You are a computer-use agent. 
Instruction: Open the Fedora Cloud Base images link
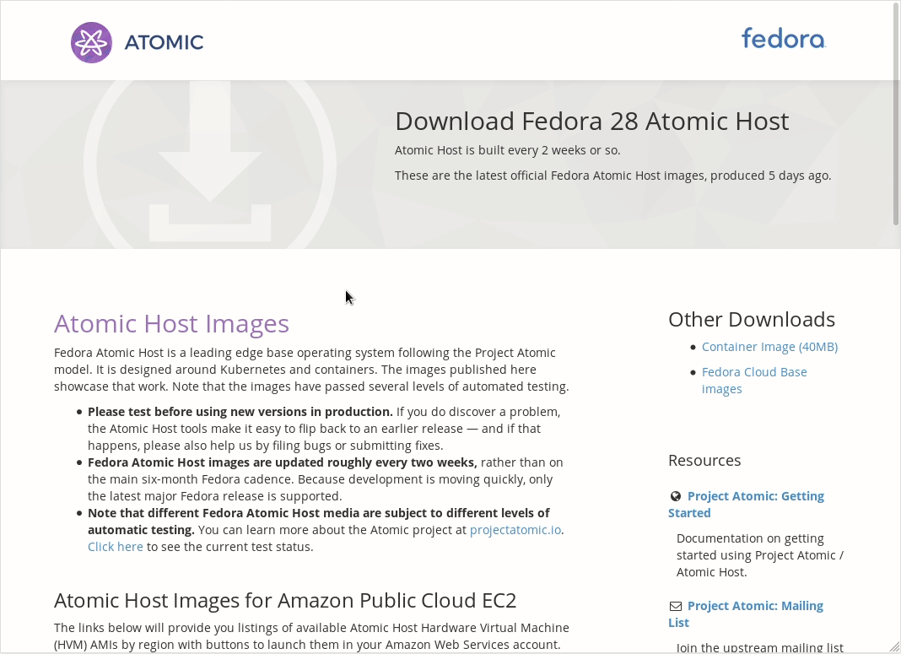[x=754, y=381]
